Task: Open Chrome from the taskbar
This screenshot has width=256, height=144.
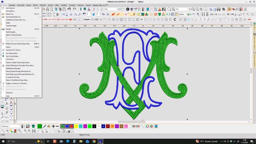Action: 94,141
